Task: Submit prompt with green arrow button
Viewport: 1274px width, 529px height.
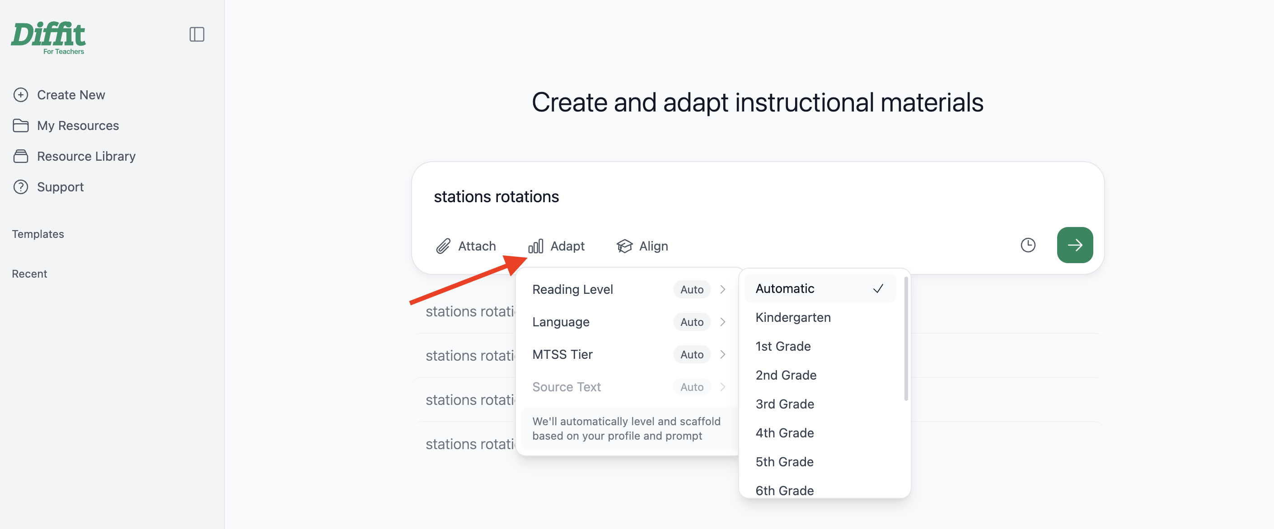Action: point(1075,245)
